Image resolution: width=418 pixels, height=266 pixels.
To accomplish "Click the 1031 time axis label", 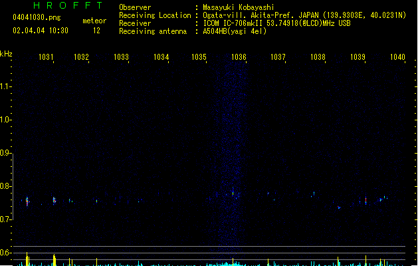I will click(46, 57).
